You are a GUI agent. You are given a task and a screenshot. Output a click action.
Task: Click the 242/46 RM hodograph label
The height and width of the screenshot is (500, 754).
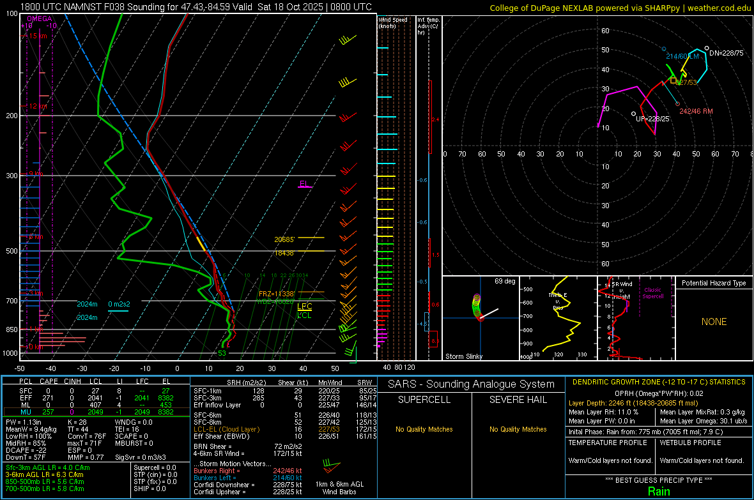click(x=696, y=111)
